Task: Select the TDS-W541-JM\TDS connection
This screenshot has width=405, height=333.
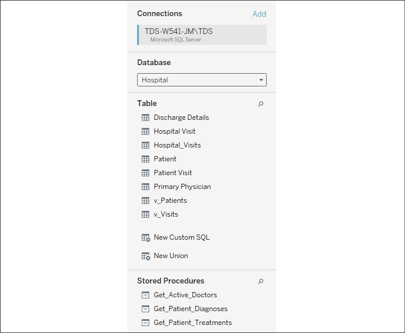Action: (202, 35)
